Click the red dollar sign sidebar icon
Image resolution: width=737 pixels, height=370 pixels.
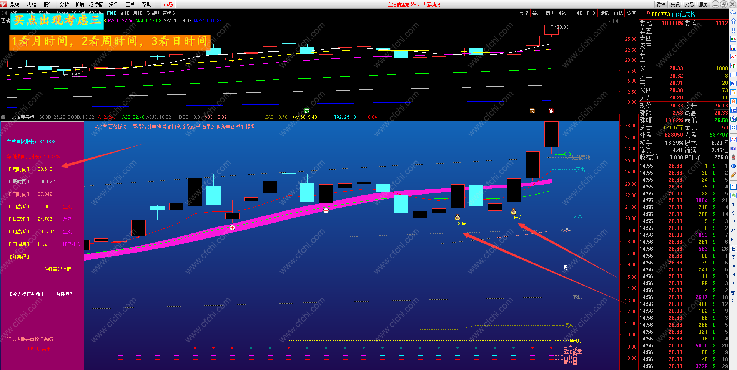733,157
